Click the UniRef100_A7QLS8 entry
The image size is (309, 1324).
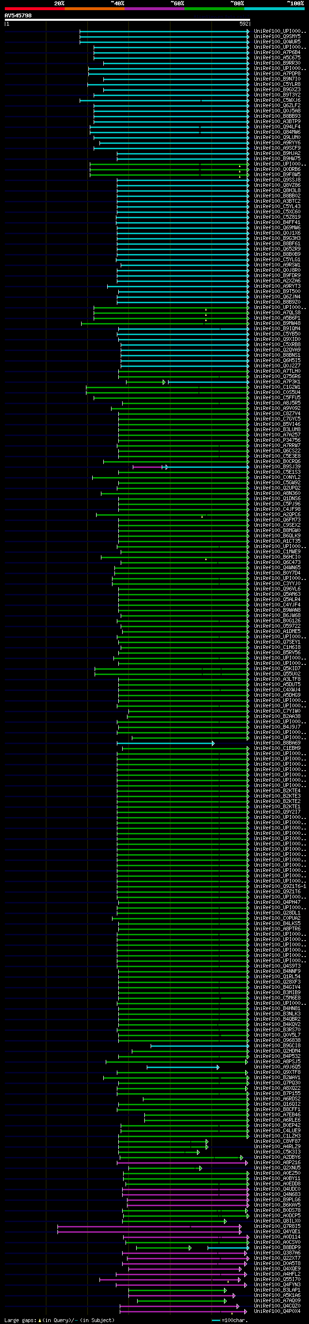277,313
